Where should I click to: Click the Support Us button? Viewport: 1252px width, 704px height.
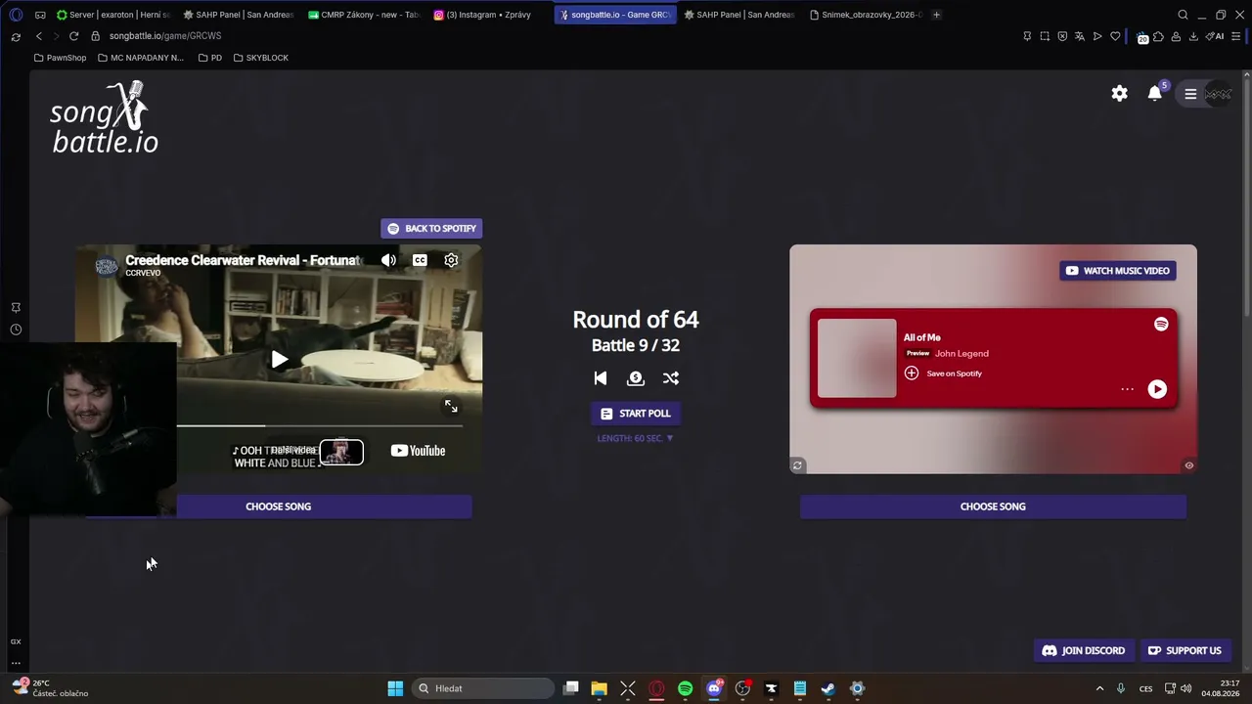[1185, 651]
